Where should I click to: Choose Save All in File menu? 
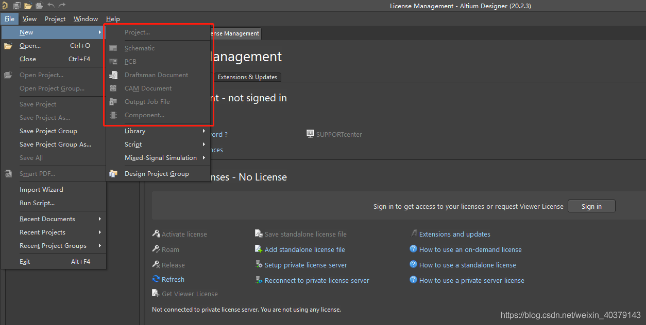pos(54,158)
